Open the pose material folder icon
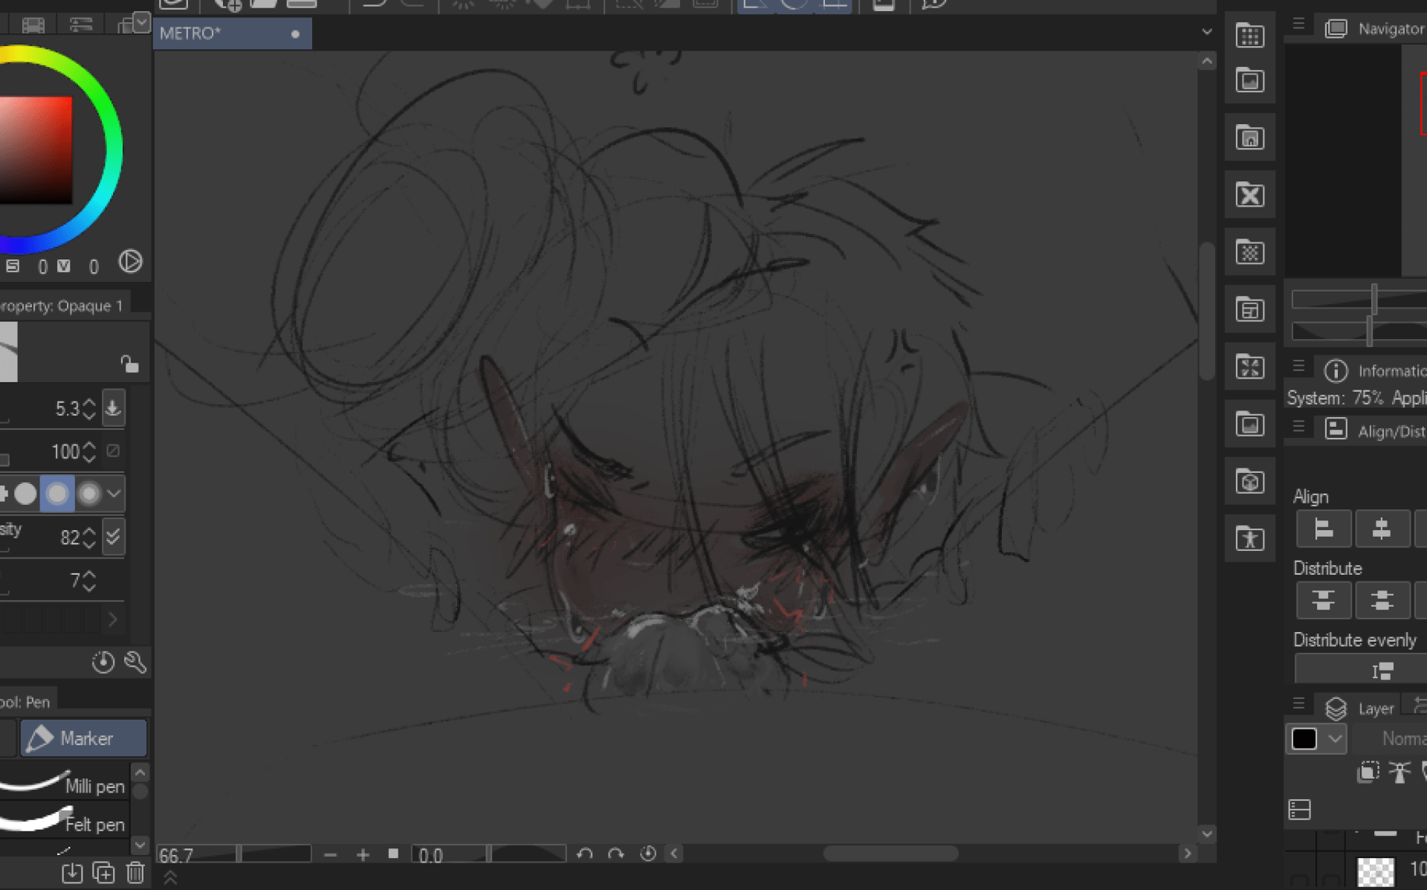Viewport: 1427px width, 890px height. coord(1249,538)
